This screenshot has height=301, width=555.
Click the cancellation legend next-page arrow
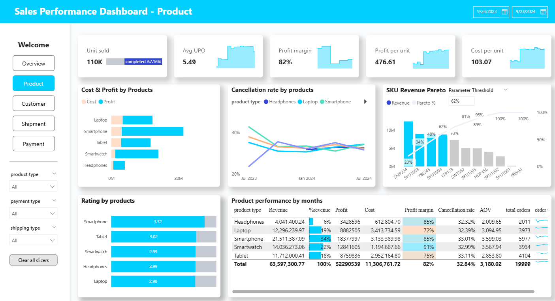coord(365,102)
